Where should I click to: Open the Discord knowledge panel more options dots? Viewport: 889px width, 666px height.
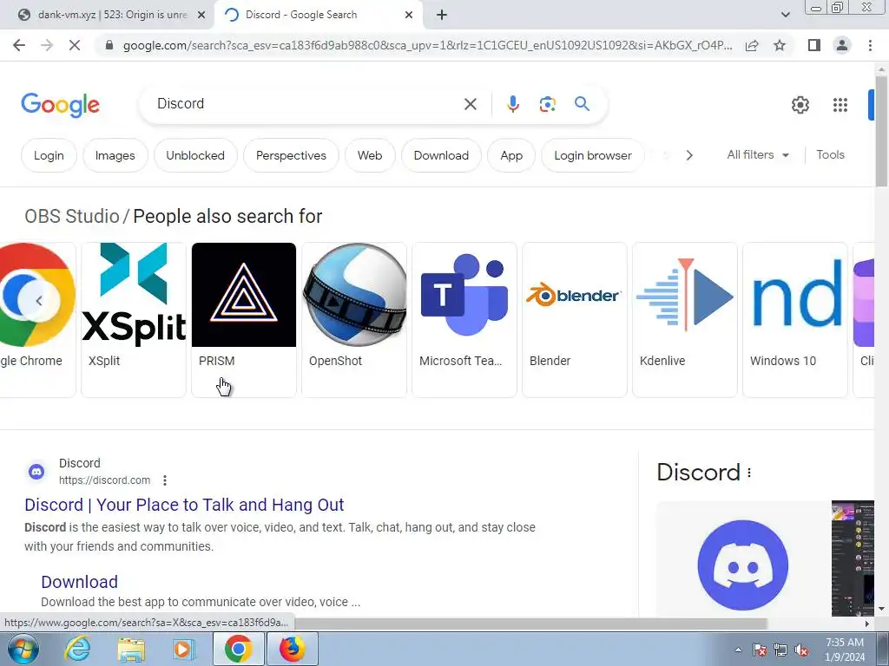(x=749, y=473)
